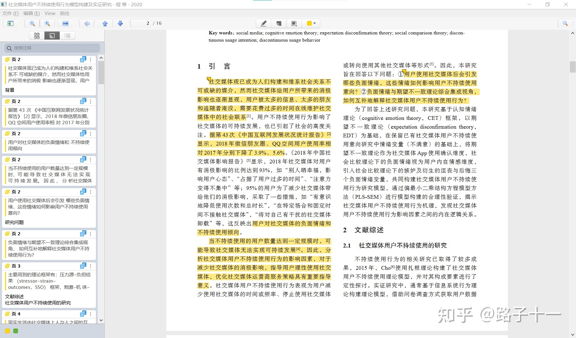
Task: Open options for 用户使用社交媒体后会引发 annotation
Action: pyautogui.click(x=91, y=192)
